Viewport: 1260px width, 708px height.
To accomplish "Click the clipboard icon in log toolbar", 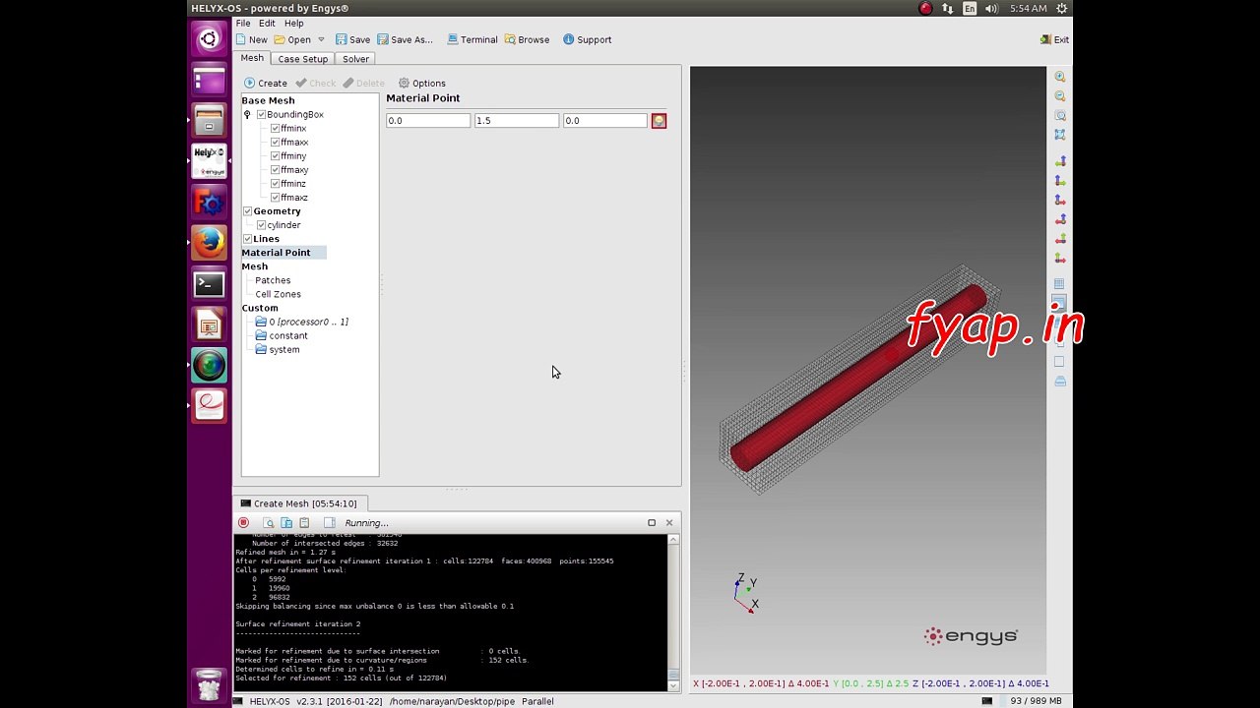I will click(x=304, y=523).
